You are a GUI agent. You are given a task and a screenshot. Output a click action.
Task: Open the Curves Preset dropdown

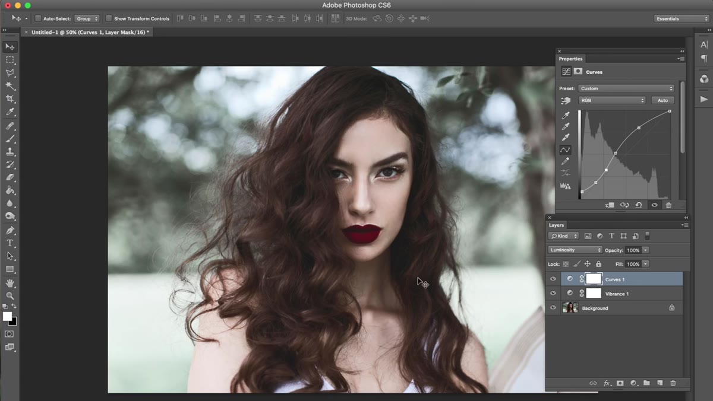click(626, 88)
